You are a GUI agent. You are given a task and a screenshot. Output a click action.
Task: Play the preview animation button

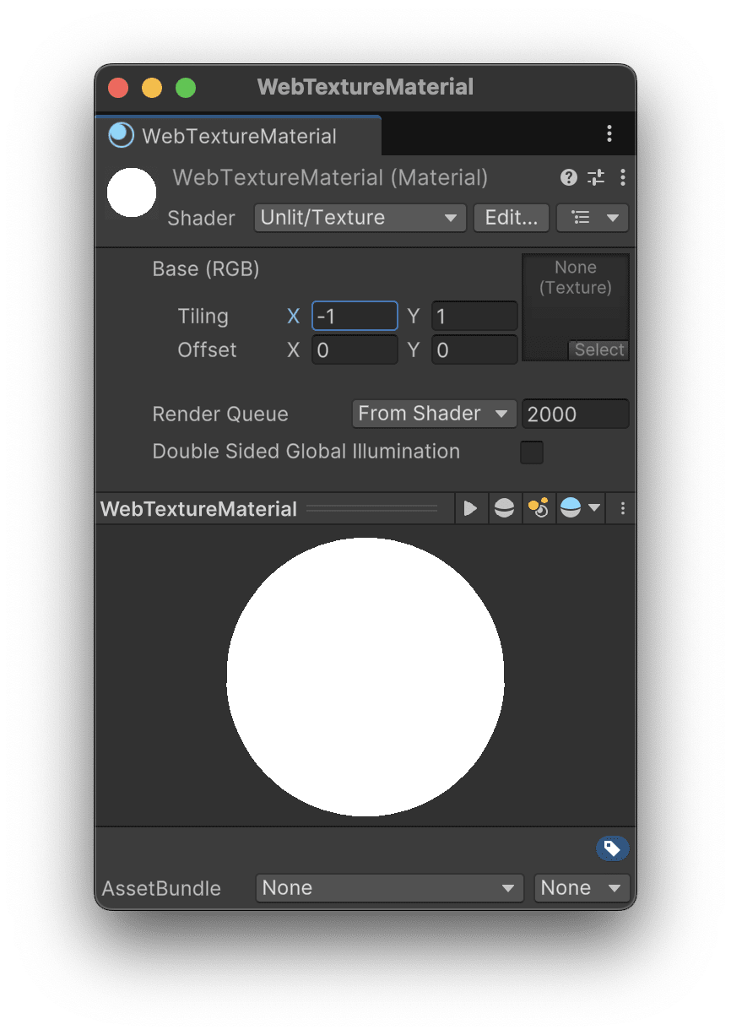click(471, 508)
